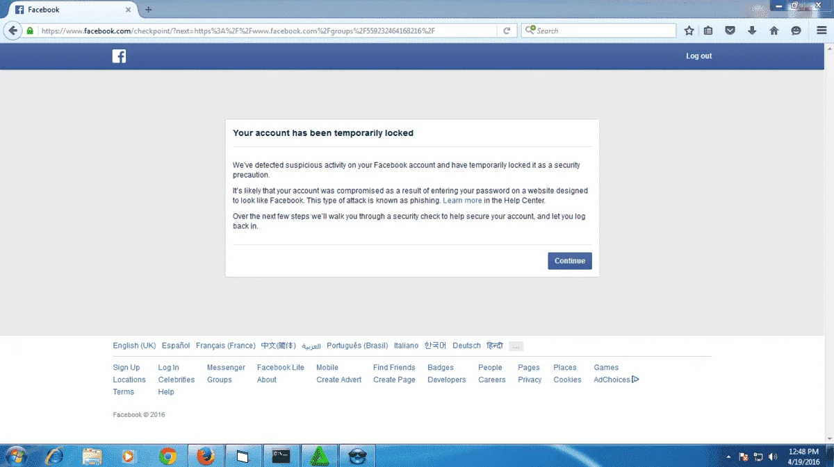
Task: Click the green padlock site identity icon
Action: tap(30, 31)
